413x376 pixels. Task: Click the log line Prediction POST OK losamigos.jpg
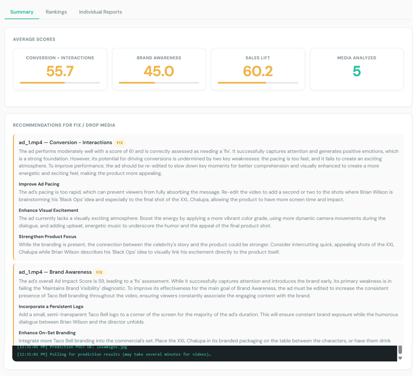72,347
